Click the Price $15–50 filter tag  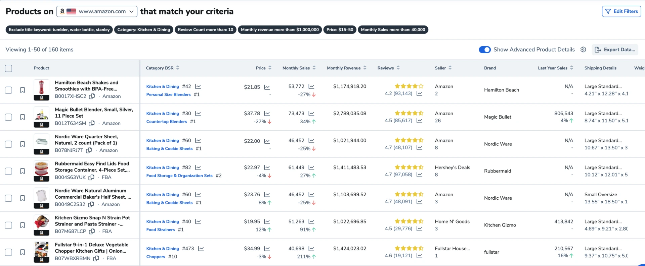click(340, 30)
